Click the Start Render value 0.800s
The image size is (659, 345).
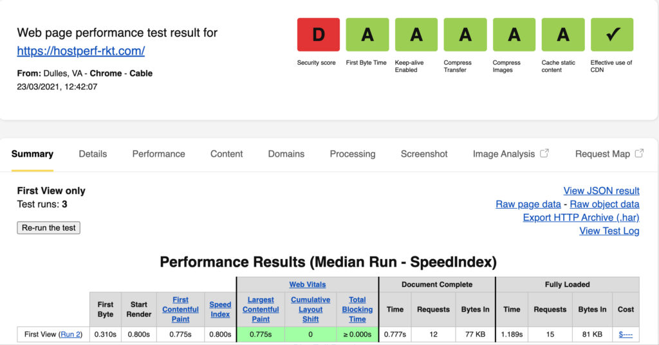pyautogui.click(x=139, y=334)
